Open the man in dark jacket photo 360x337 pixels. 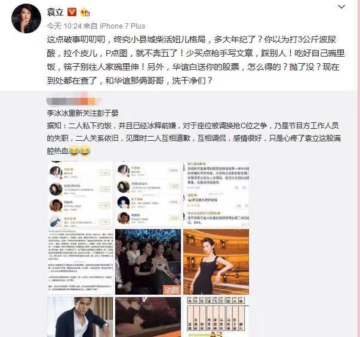tap(80, 317)
